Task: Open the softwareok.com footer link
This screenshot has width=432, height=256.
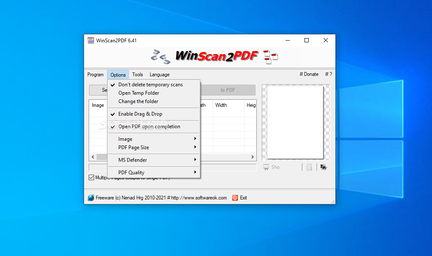Action: pos(199,198)
